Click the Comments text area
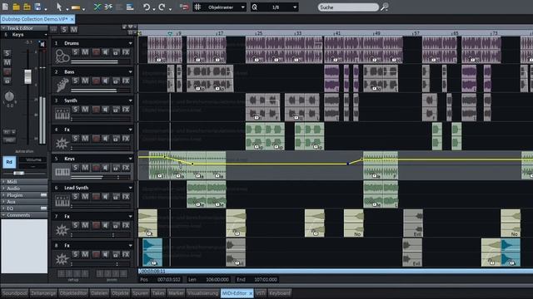The width and height of the screenshot is (533, 299). pyautogui.click(x=24, y=246)
